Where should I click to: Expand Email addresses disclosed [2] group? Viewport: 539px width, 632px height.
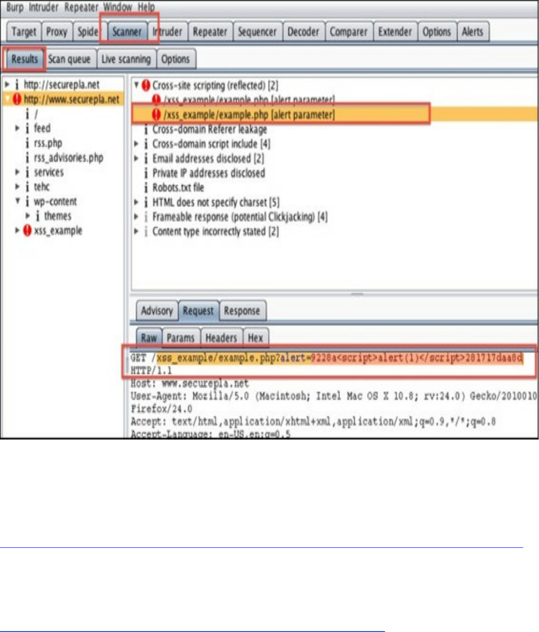coord(136,158)
